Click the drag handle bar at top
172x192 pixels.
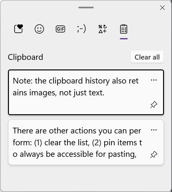86,7
